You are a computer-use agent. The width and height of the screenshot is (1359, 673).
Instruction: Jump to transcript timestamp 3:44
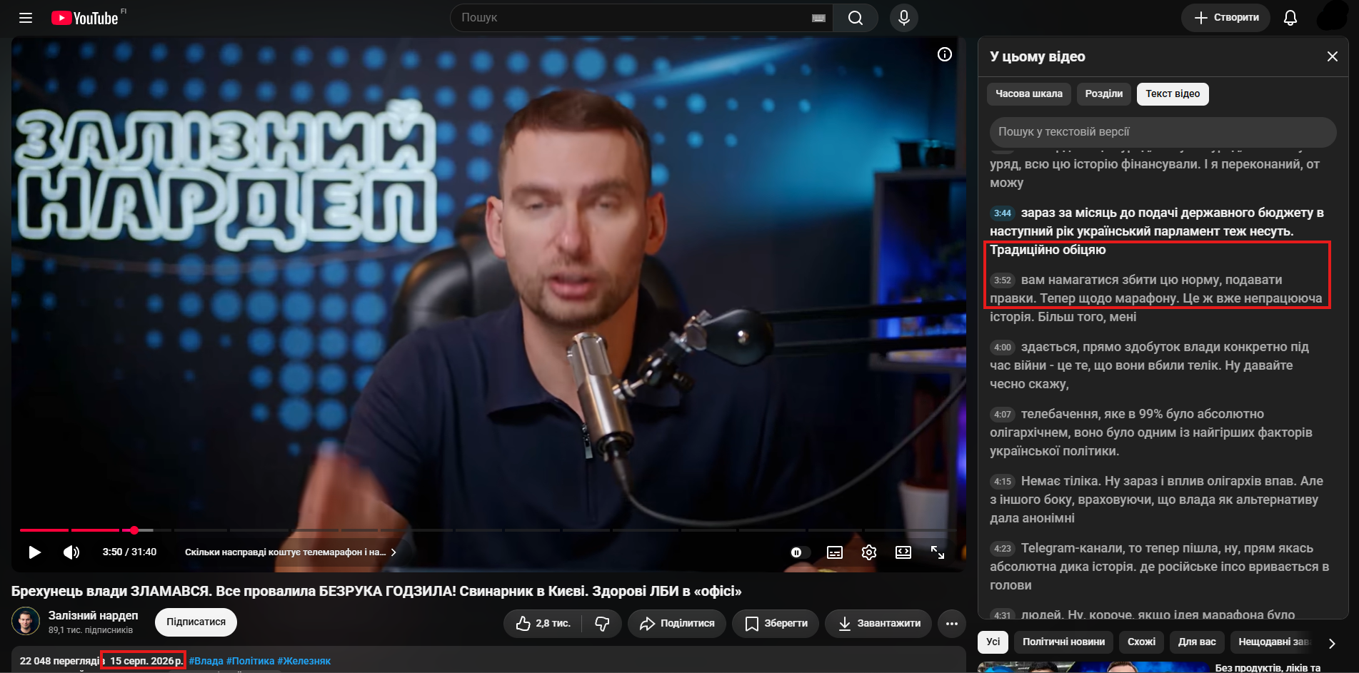pyautogui.click(x=1003, y=213)
